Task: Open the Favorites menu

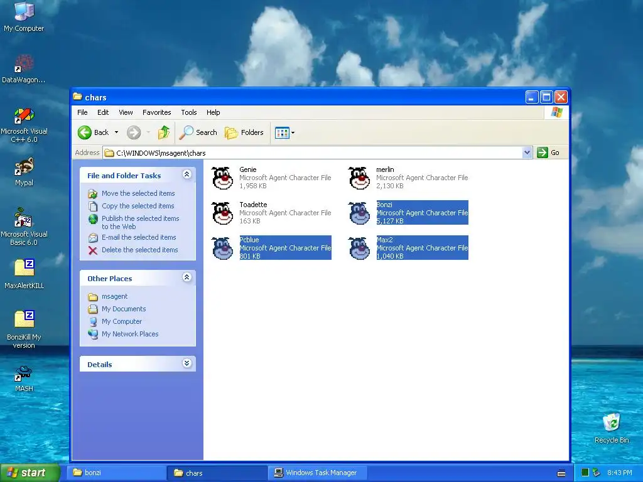Action: pyautogui.click(x=156, y=112)
